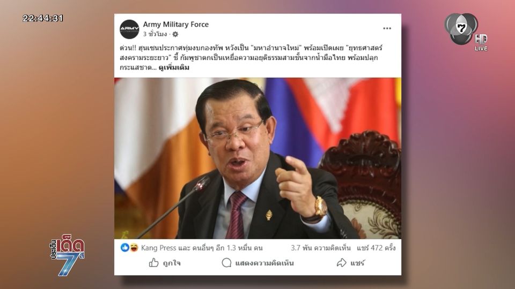
Task: Click the Army Military Force page name
Action: (176, 24)
